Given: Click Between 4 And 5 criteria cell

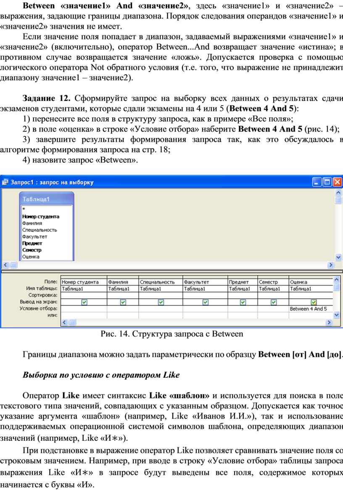Looking at the screenshot, I should (311, 309).
